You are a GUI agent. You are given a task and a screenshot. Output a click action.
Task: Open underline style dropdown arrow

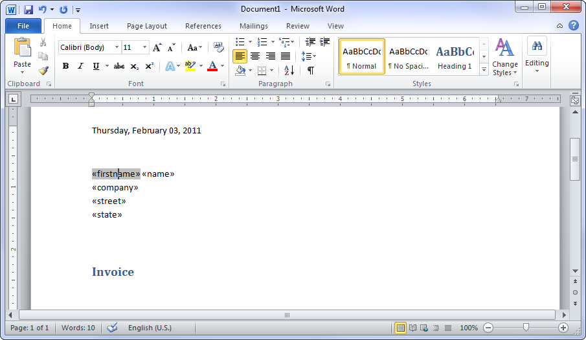tap(107, 66)
